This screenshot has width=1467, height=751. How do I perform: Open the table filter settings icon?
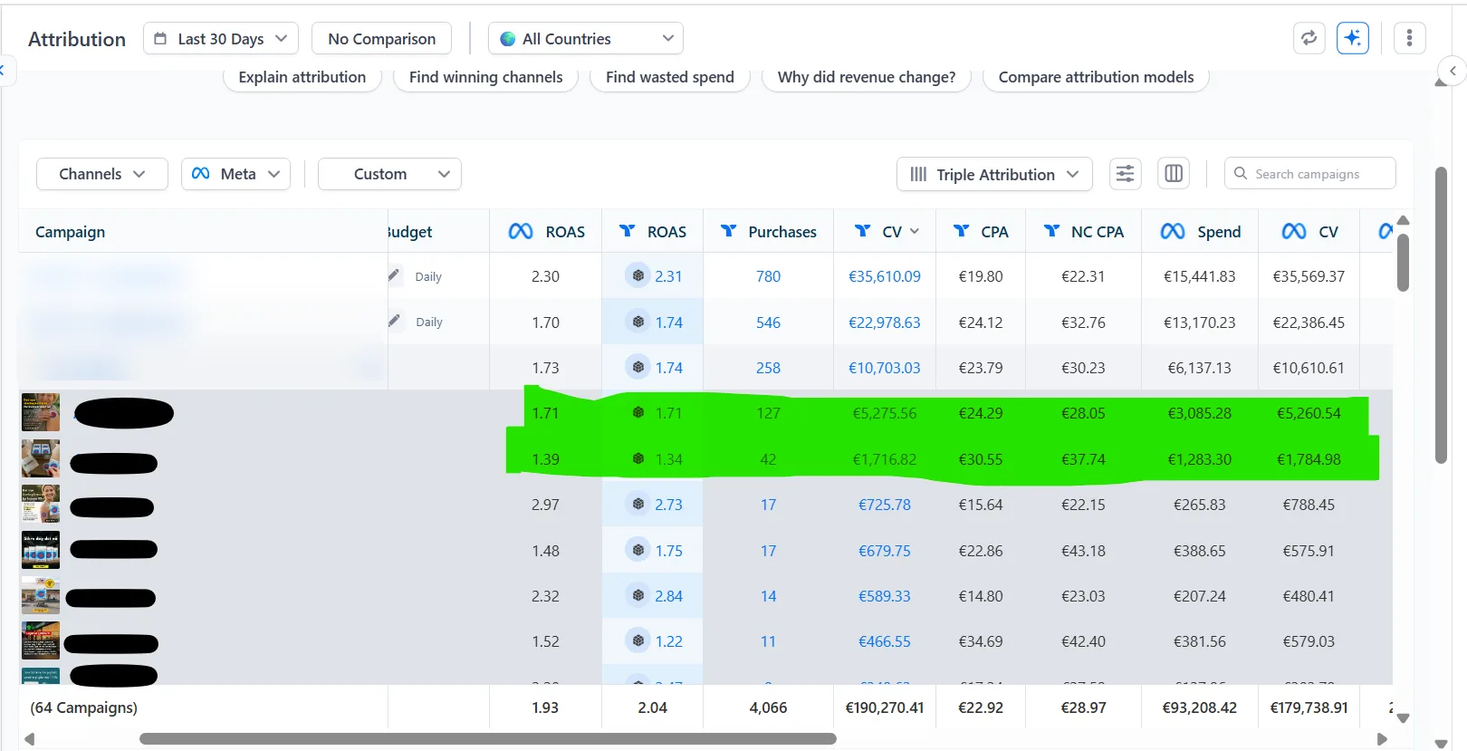tap(1125, 174)
